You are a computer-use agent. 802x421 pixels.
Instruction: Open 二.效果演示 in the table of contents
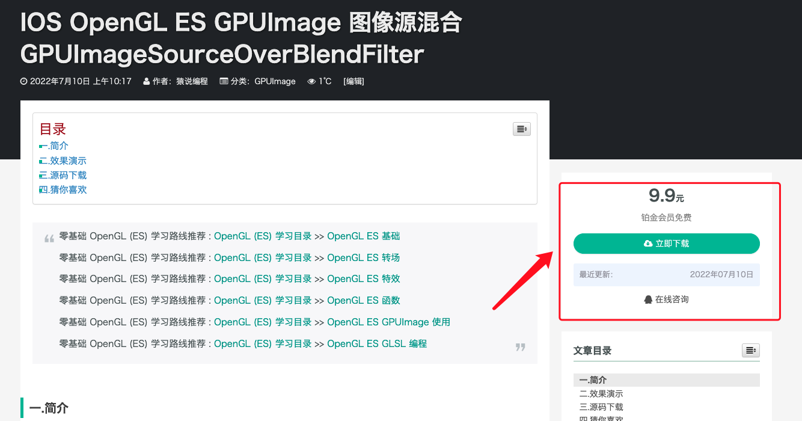63,160
